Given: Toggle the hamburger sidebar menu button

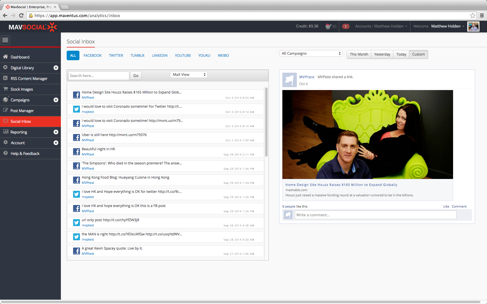Looking at the screenshot, I should pyautogui.click(x=5, y=40).
